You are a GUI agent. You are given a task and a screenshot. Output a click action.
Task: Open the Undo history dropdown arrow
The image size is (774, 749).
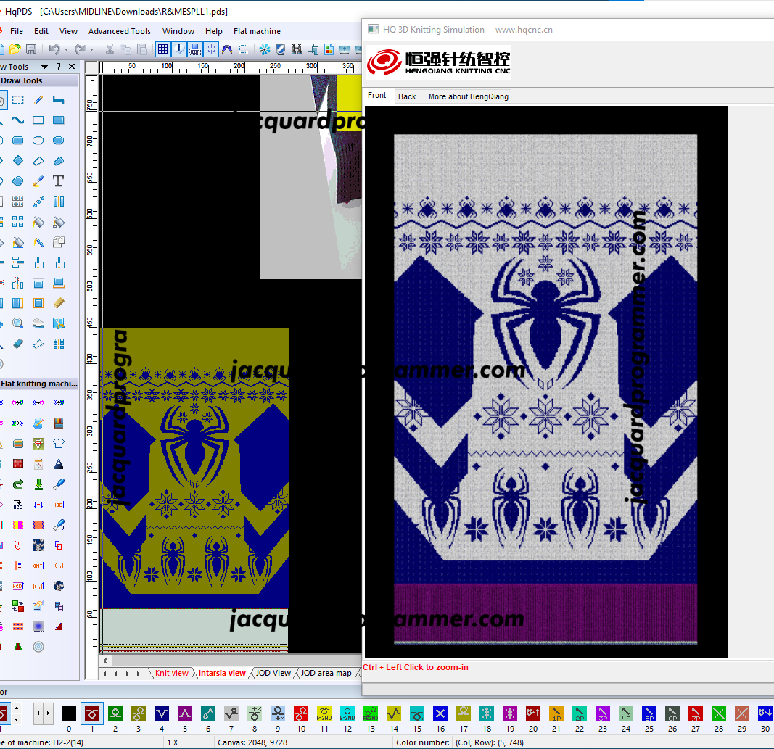(x=66, y=49)
